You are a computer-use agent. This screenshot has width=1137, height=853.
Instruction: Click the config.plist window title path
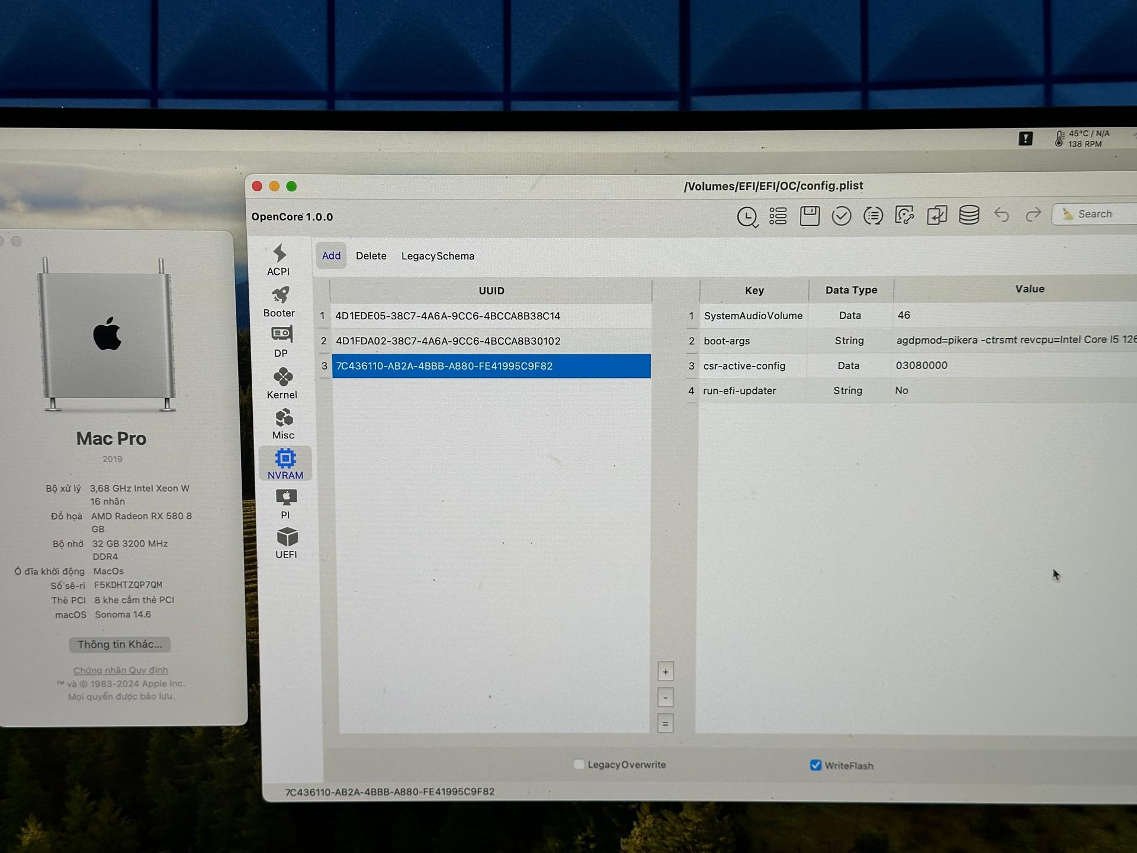tap(773, 186)
